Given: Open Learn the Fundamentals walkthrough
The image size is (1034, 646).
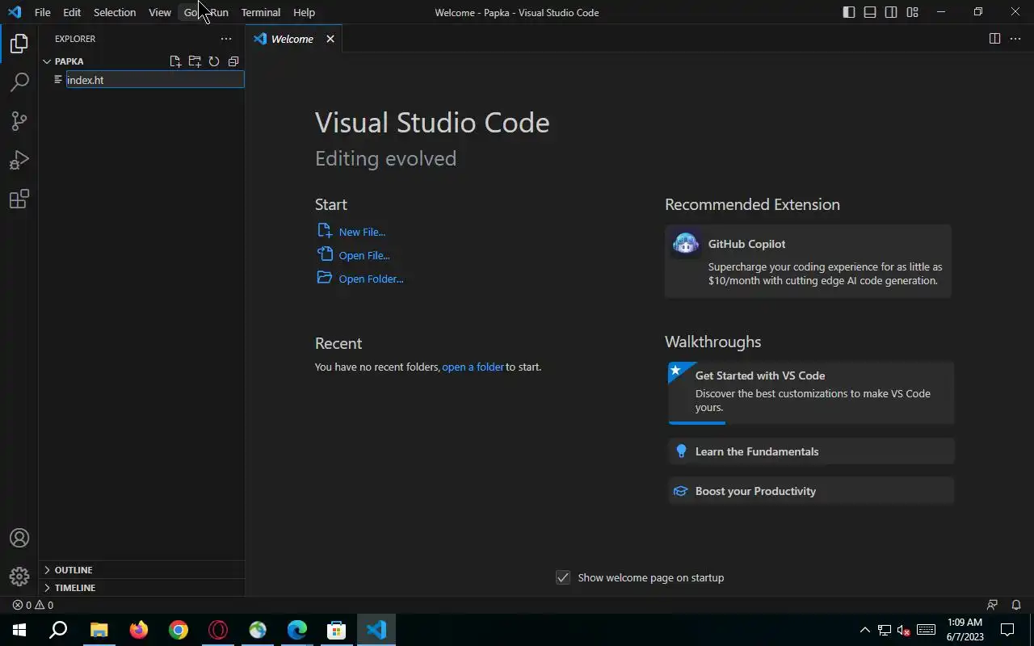Looking at the screenshot, I should point(811,451).
